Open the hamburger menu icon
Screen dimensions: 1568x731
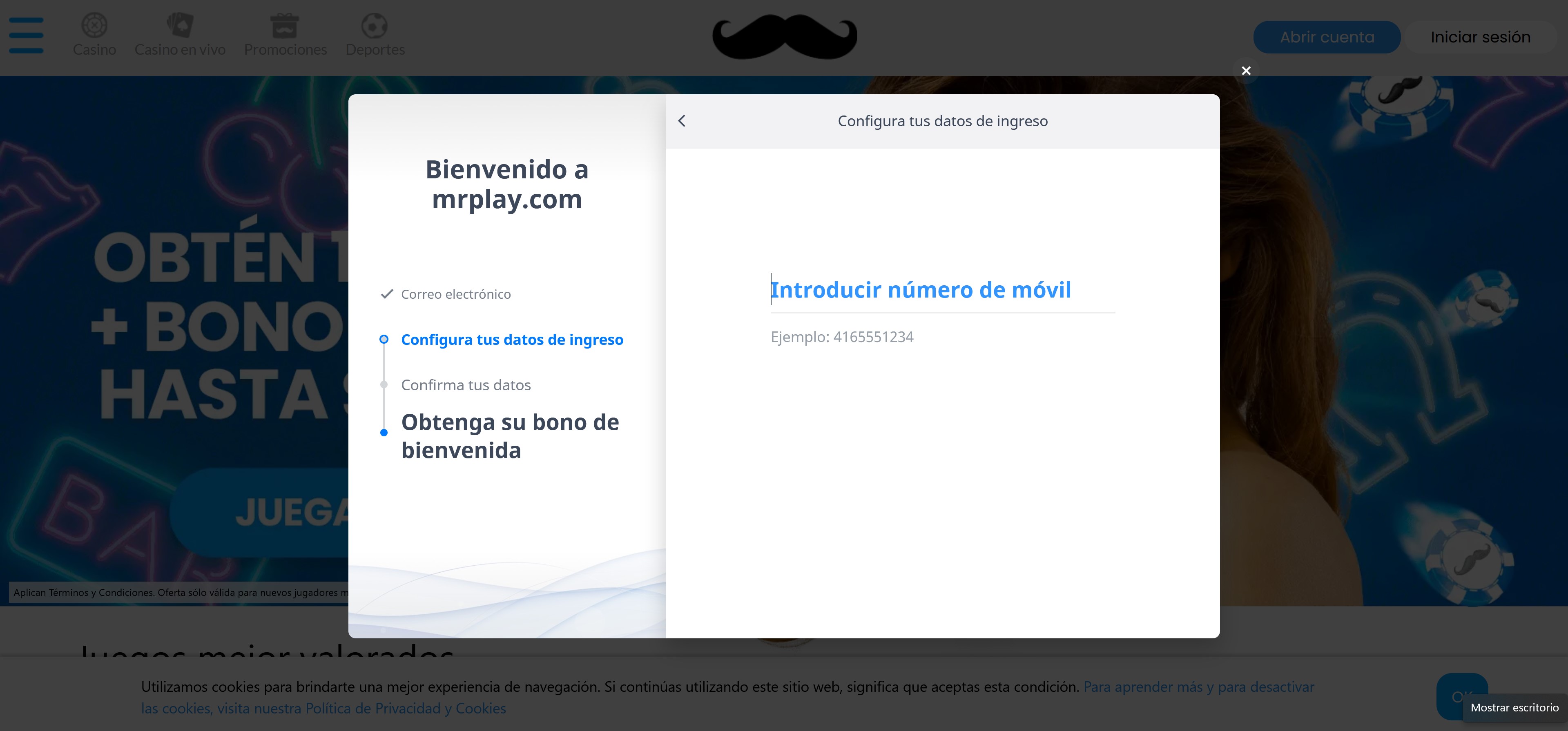pyautogui.click(x=26, y=35)
